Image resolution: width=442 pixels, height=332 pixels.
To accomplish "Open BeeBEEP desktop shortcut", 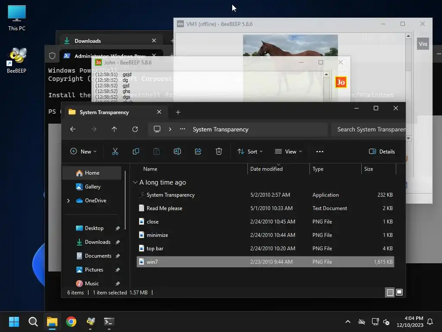I will coord(17,60).
